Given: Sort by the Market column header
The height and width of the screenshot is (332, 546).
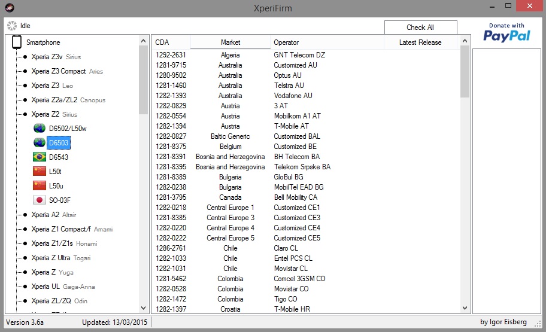Looking at the screenshot, I should click(x=230, y=42).
